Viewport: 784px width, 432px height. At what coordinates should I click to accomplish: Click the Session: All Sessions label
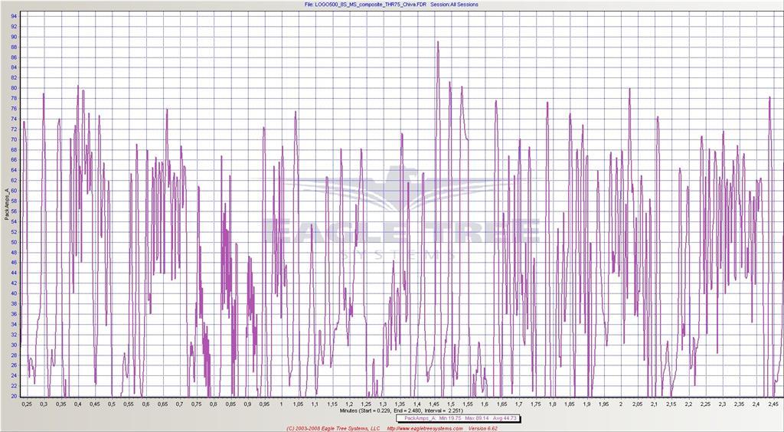click(x=455, y=5)
